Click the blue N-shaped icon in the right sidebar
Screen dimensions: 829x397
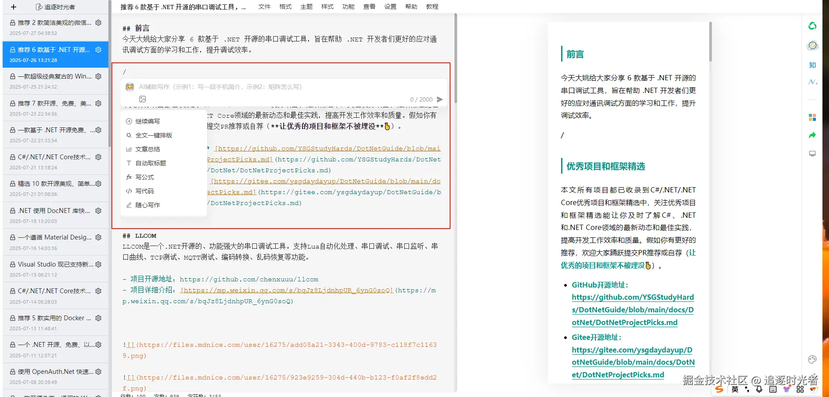[x=812, y=82]
